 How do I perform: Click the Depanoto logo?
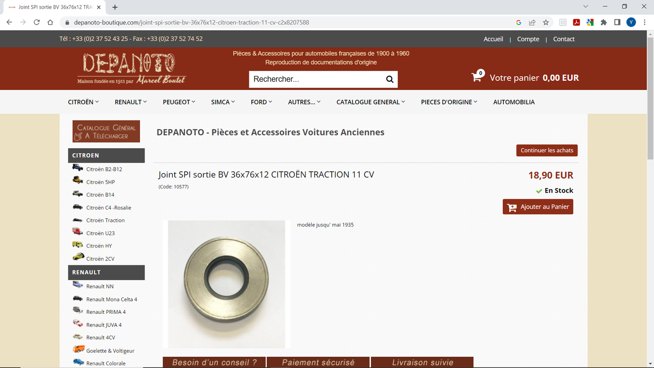click(x=132, y=69)
